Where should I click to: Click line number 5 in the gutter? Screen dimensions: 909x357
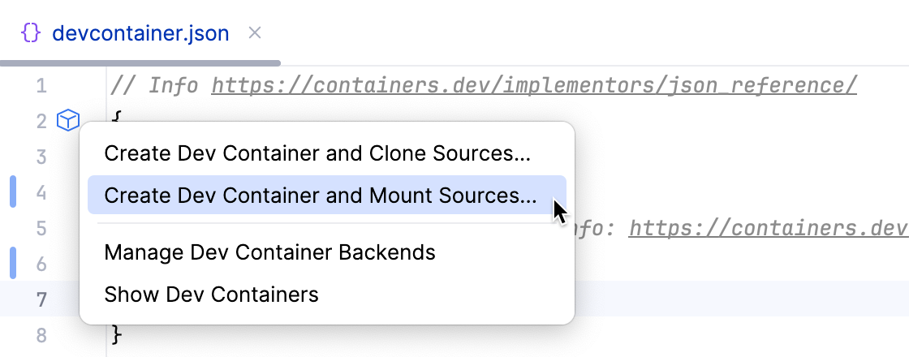pyautogui.click(x=41, y=229)
